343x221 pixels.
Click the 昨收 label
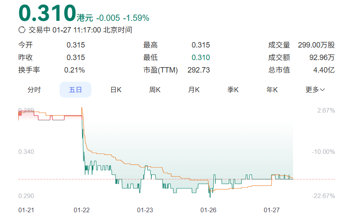pos(25,58)
